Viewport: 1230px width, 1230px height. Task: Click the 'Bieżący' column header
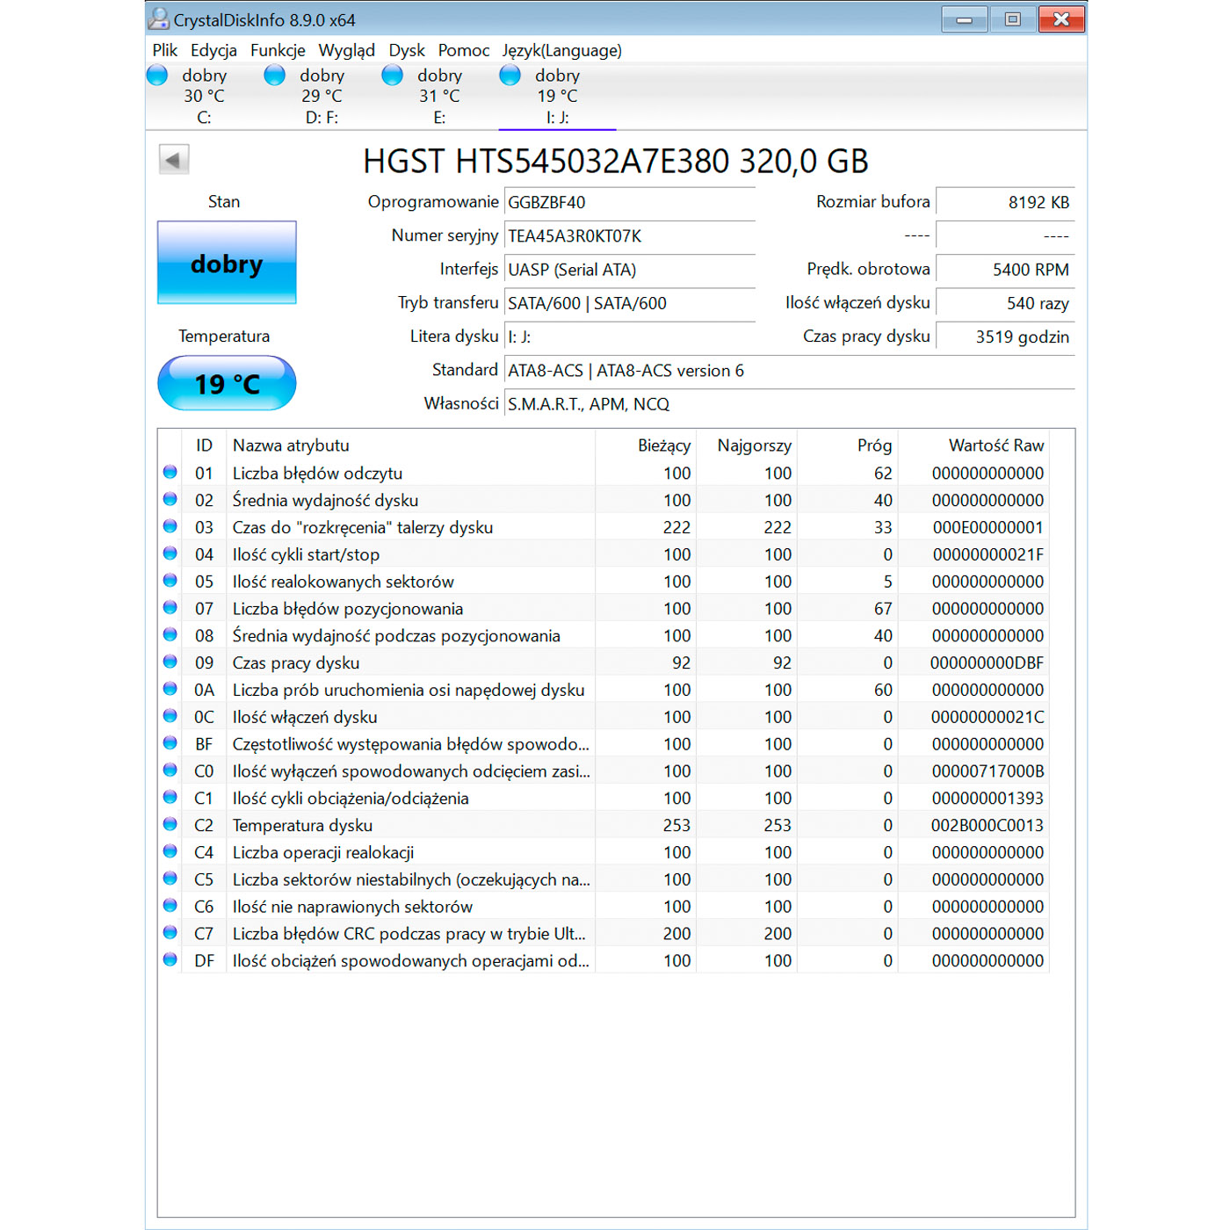click(645, 445)
